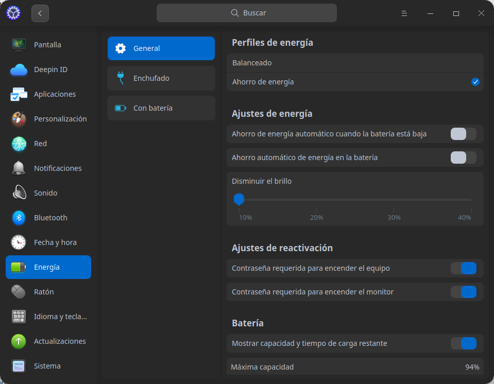The image size is (494, 384).
Task: Click the Notificaciones bell icon
Action: click(x=19, y=168)
